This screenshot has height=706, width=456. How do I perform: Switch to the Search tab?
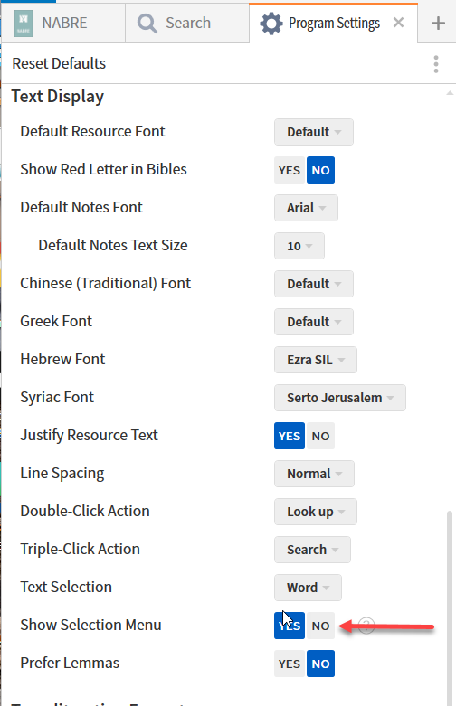pos(187,23)
